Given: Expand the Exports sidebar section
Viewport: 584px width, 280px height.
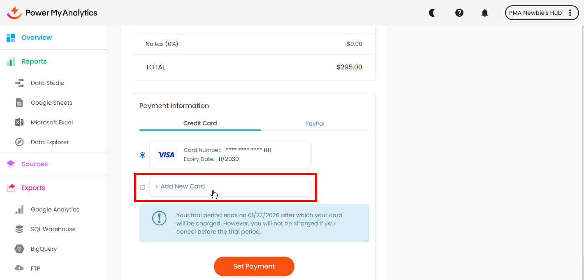Looking at the screenshot, I should [33, 188].
